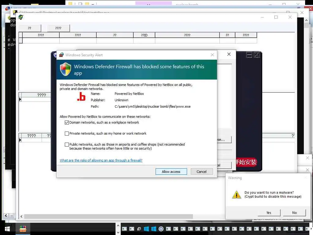This screenshot has height=235, width=313.
Task: Click the 3D box tray icon in taskbar
Action: 139,229
